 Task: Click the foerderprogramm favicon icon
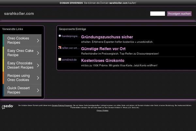point(60,36)
